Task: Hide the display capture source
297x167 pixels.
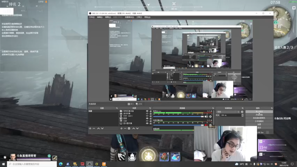Action: coord(147,123)
